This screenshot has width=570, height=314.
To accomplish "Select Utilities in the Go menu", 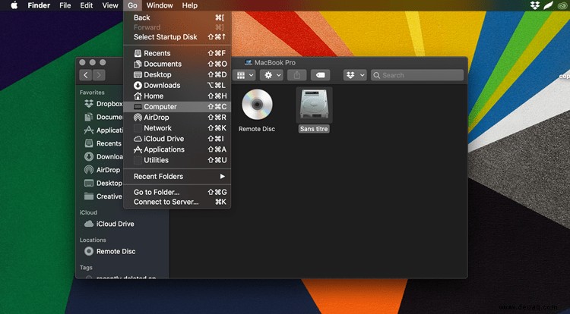I will 177,160.
